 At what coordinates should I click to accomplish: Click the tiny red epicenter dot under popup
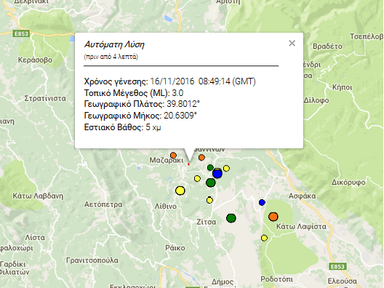point(188,164)
